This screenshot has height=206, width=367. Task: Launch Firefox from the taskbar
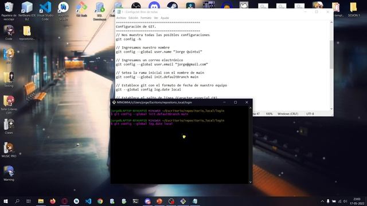pyautogui.click(x=53, y=201)
